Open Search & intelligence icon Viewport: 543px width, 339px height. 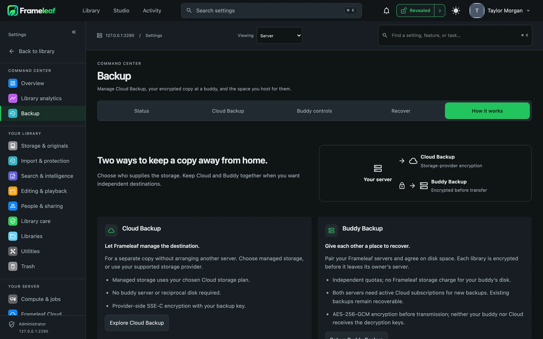tap(13, 176)
